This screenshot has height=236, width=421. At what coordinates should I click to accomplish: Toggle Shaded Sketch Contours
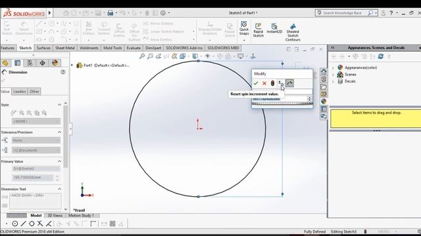pos(293,32)
